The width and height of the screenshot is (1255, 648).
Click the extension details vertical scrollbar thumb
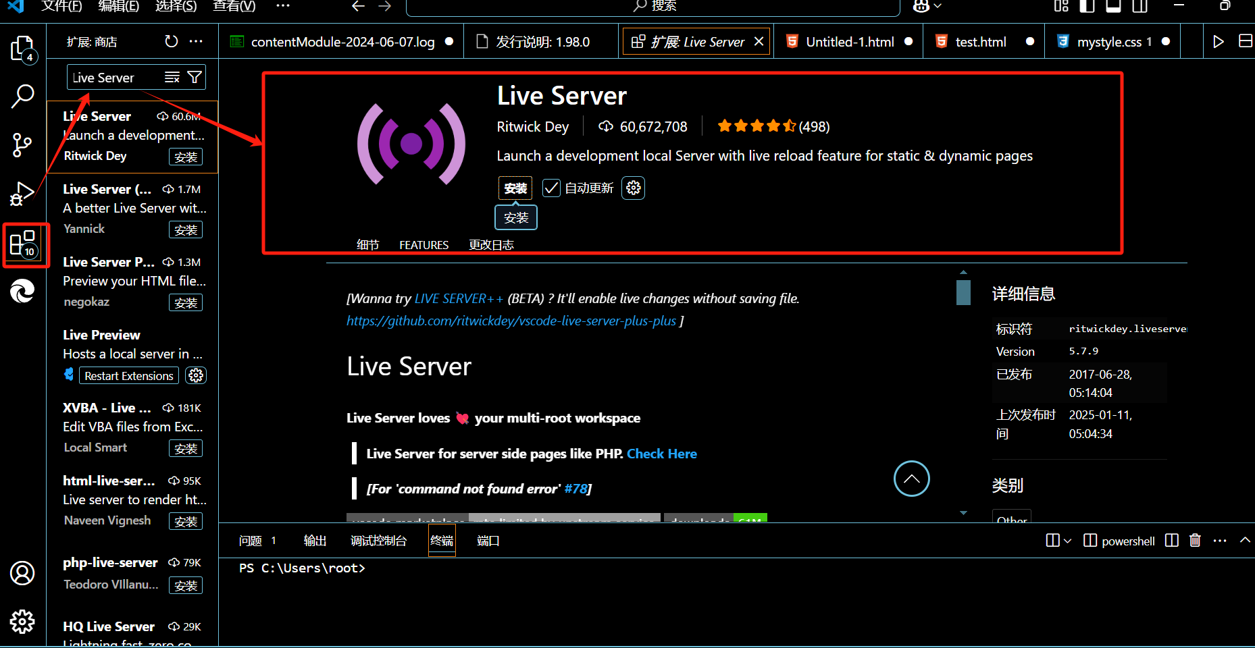tap(963, 292)
